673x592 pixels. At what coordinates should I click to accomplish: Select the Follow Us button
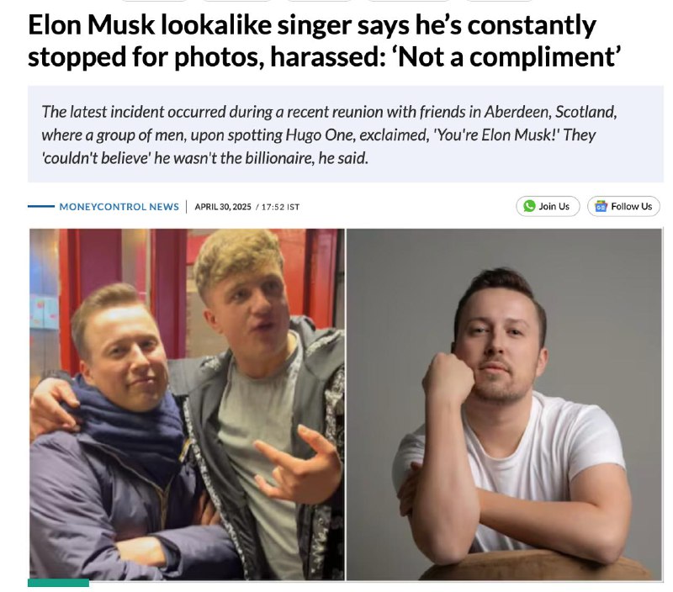(623, 206)
